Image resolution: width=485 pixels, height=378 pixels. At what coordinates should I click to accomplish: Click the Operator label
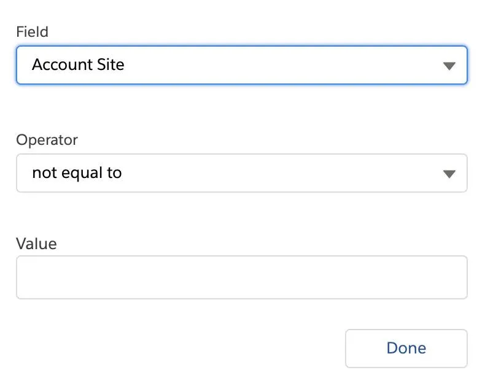(x=47, y=140)
